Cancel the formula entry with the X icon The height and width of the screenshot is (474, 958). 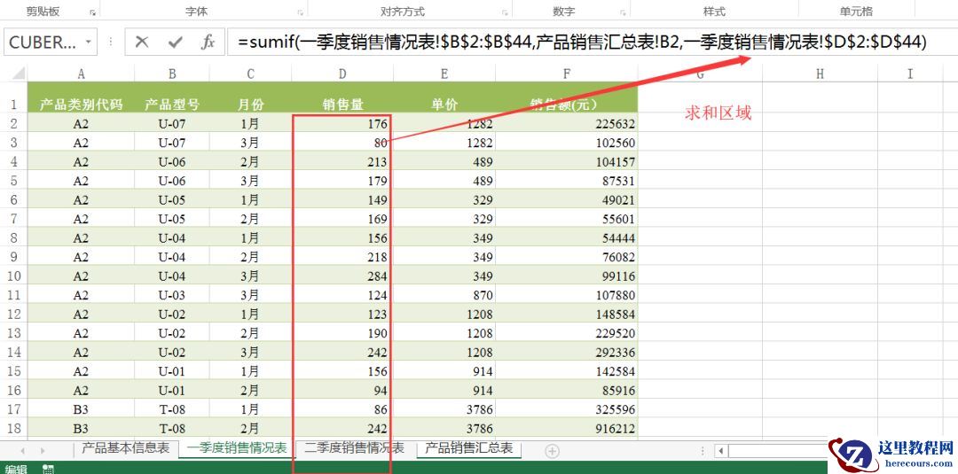coord(142,43)
